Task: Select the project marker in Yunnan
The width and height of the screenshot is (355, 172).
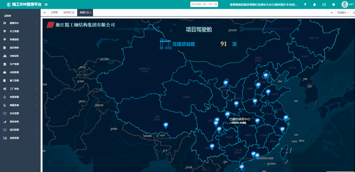Action: point(212,147)
